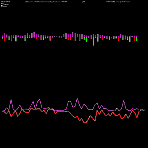Click the tallest green downward volume bar
This screenshot has height=148, width=148.
93,41
